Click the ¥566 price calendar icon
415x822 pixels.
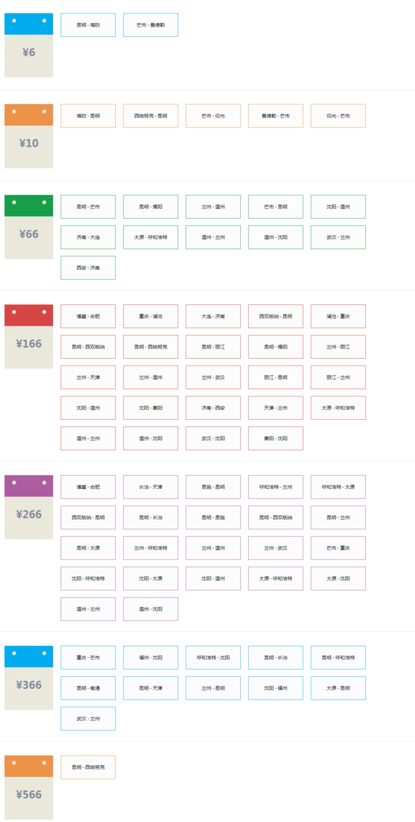pyautogui.click(x=28, y=788)
